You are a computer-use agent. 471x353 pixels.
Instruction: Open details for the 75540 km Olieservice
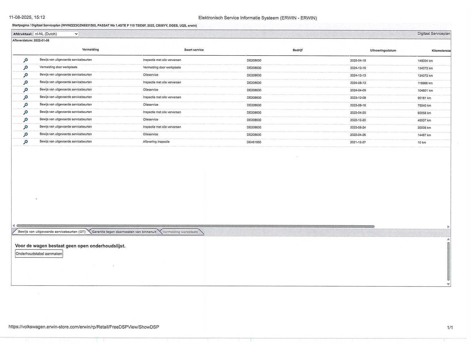(26, 105)
